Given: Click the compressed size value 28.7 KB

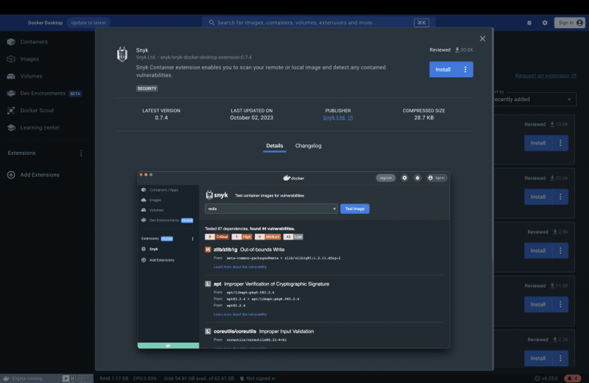Looking at the screenshot, I should [x=424, y=118].
